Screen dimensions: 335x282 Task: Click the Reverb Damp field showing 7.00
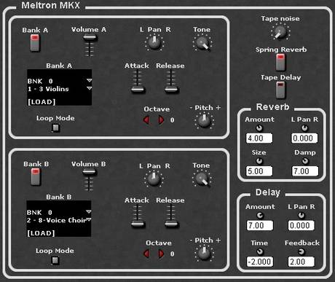pos(305,171)
